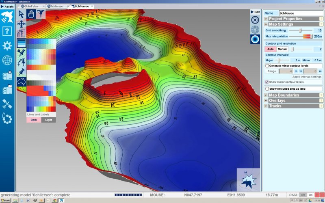Set contour grid resolution to Manual
325x203 pixels.
pyautogui.click(x=282, y=49)
